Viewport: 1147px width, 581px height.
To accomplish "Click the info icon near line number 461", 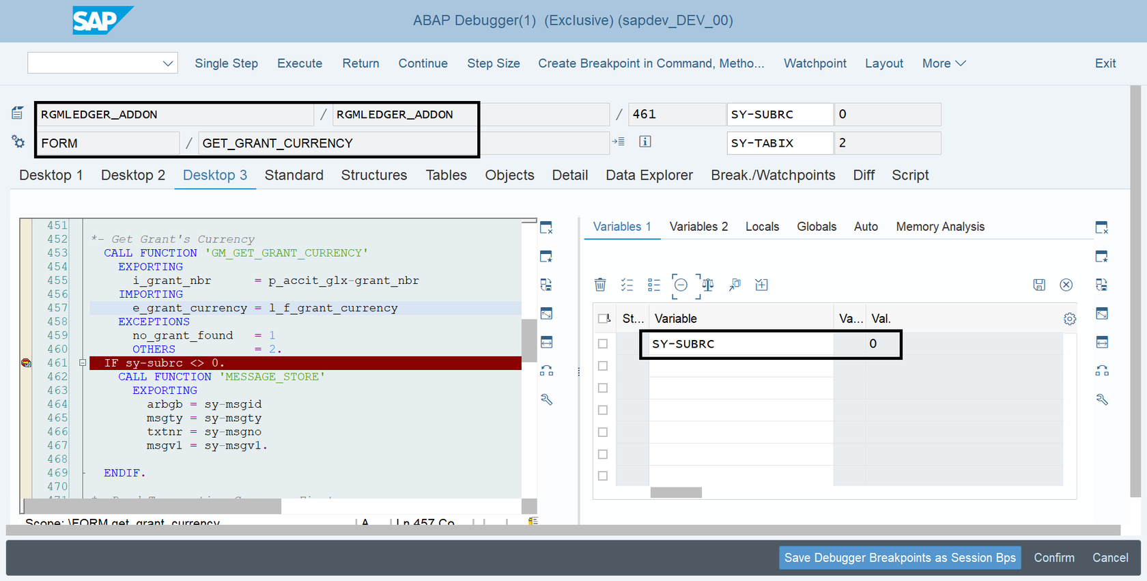I will click(x=645, y=141).
